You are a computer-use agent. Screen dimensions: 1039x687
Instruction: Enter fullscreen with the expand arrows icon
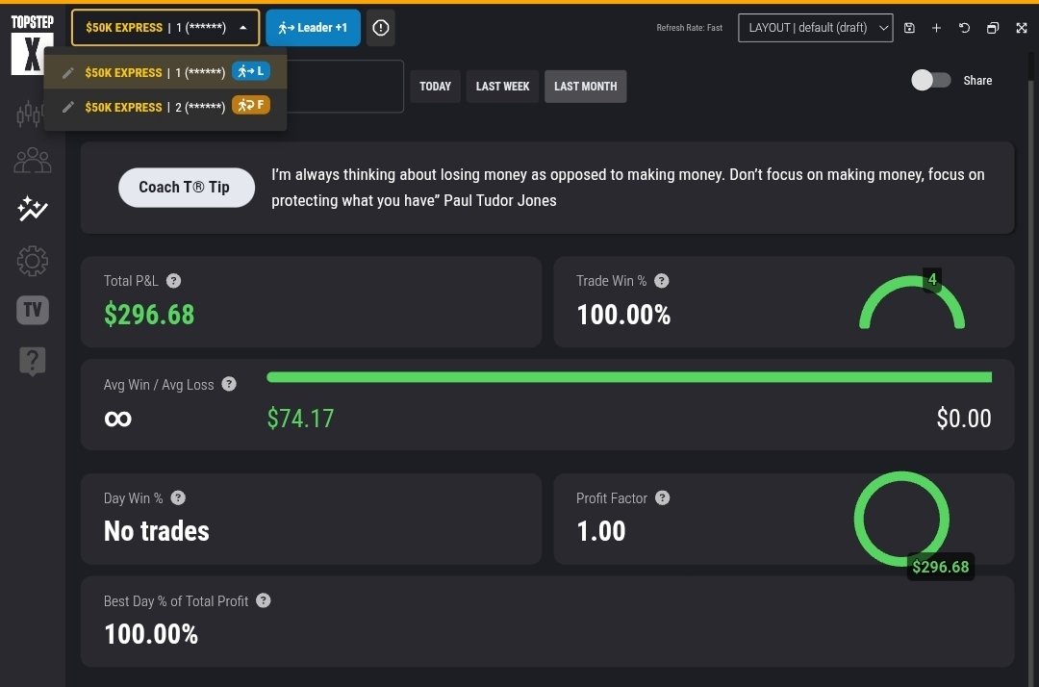click(1021, 28)
